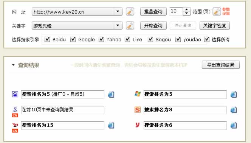Click the 停止查询 button
Screen dimensions: 251x143
tap(183, 25)
